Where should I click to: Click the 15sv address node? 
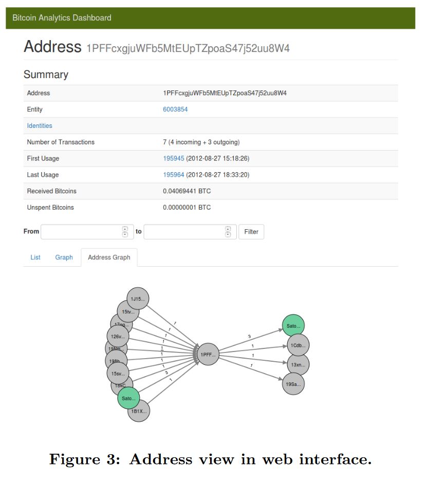pos(118,374)
